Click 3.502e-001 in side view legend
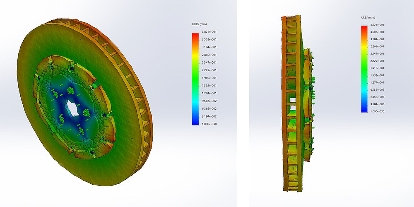Viewport: 414px width, 207px height. 378,32
